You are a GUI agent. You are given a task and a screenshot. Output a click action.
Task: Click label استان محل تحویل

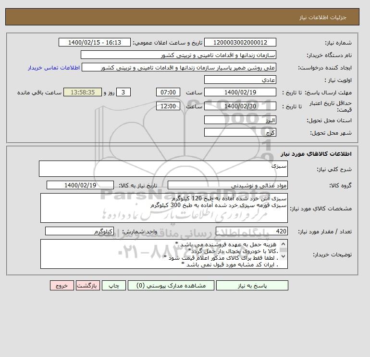click(329, 120)
